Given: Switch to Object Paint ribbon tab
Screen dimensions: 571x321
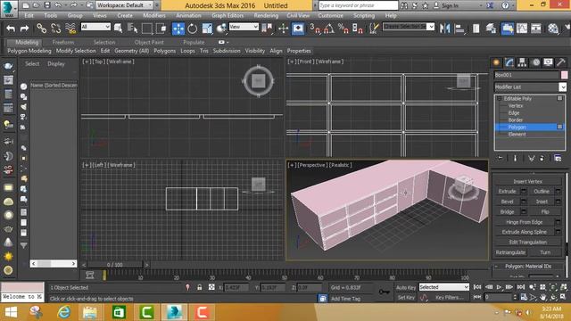Looking at the screenshot, I should [x=149, y=42].
